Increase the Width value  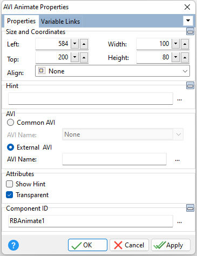(x=185, y=44)
